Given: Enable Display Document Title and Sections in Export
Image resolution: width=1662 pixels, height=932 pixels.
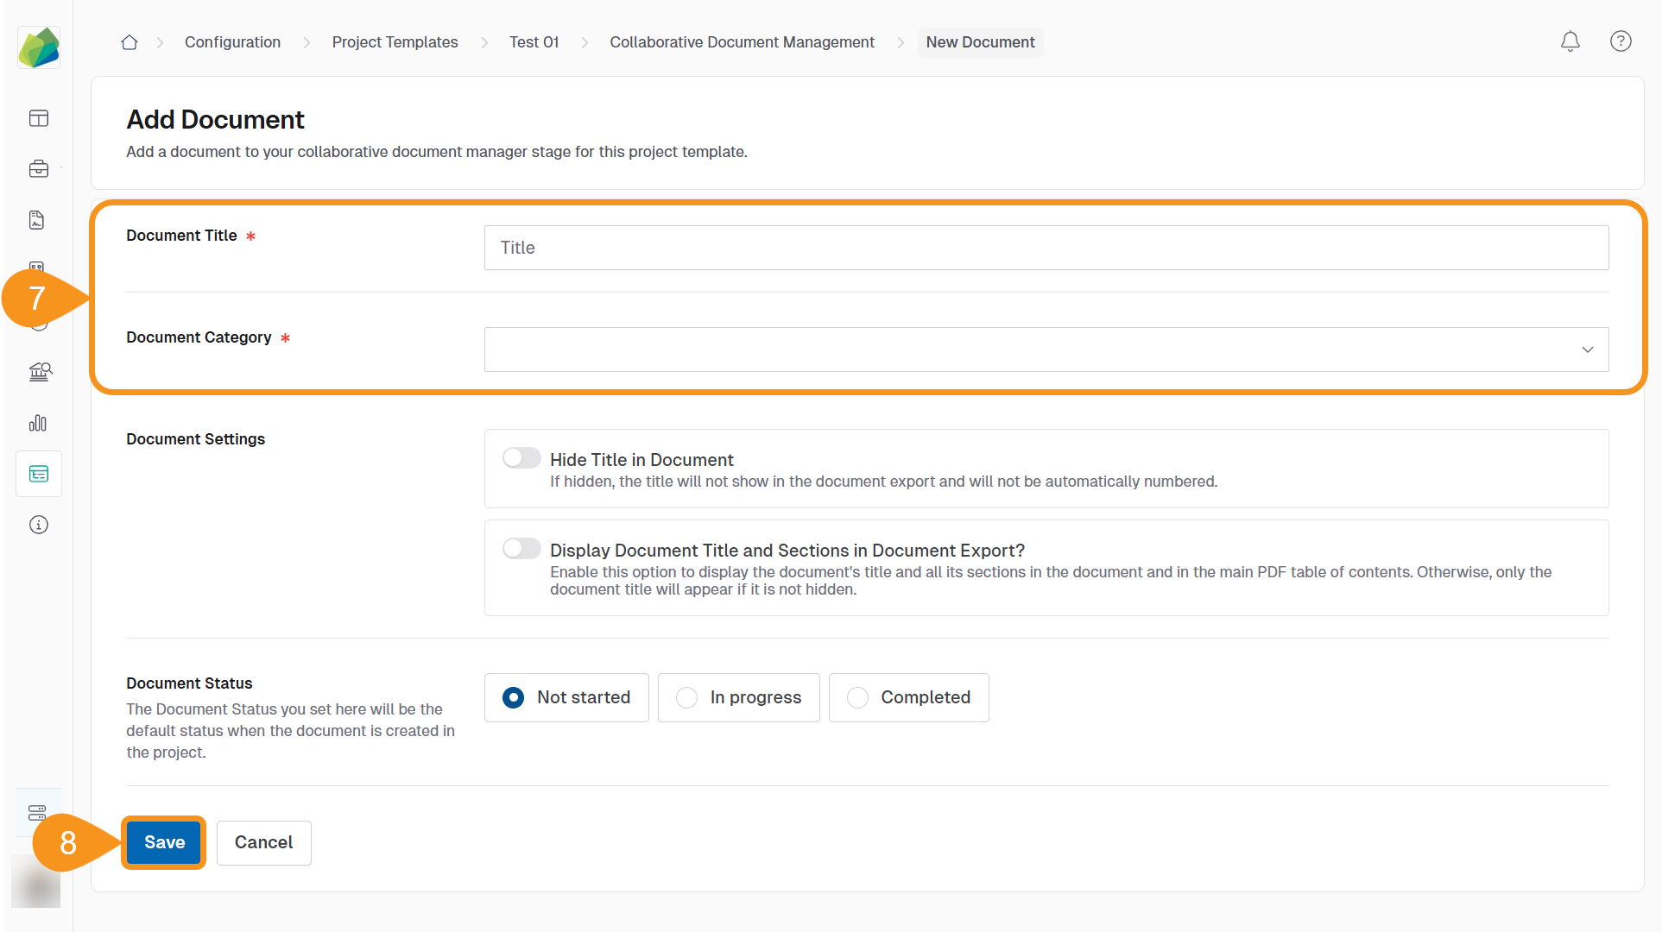Looking at the screenshot, I should (521, 548).
